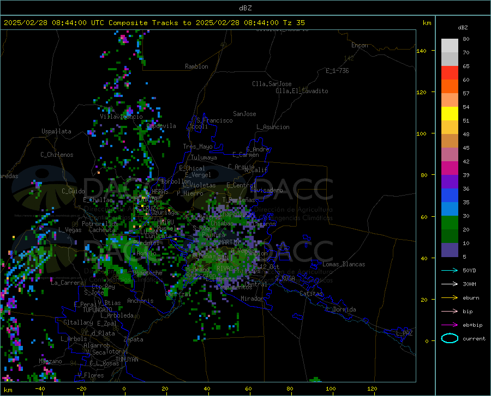Select the yellow 51 dBZ color swatch
Screen dimensions: 491x396
450,114
